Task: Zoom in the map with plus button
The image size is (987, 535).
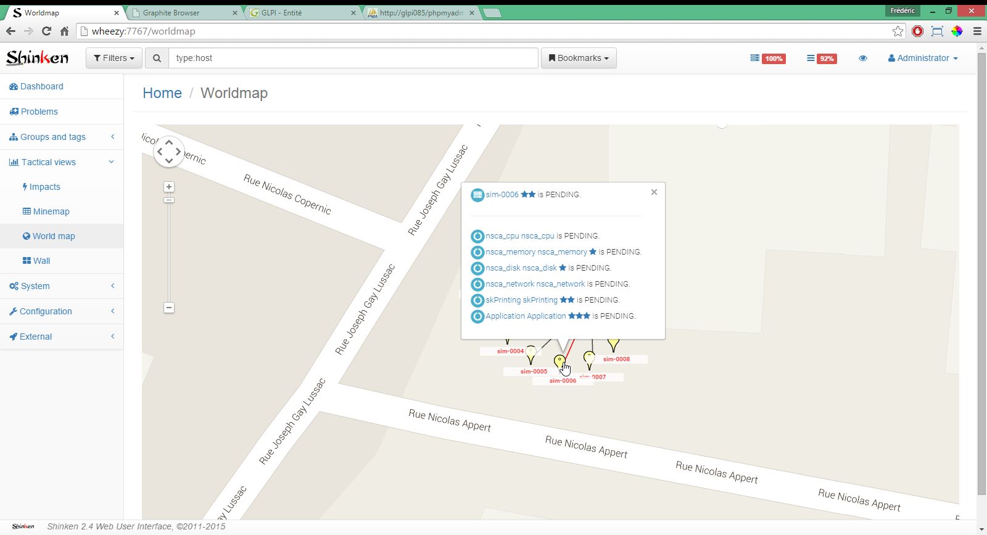Action: pyautogui.click(x=169, y=187)
